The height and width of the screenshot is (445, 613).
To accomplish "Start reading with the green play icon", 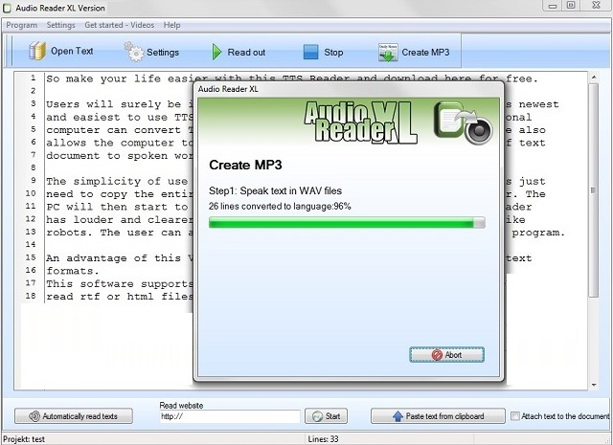I will tap(216, 52).
